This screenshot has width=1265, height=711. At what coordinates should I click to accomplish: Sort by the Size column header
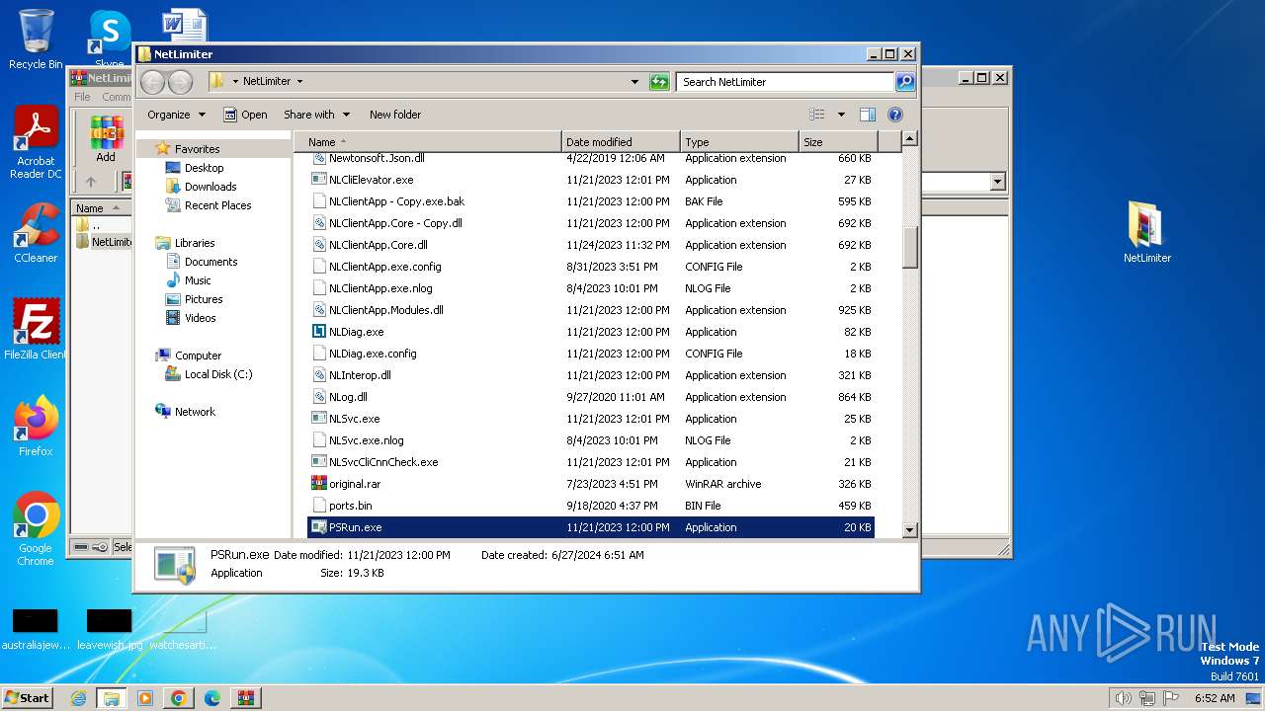point(838,142)
